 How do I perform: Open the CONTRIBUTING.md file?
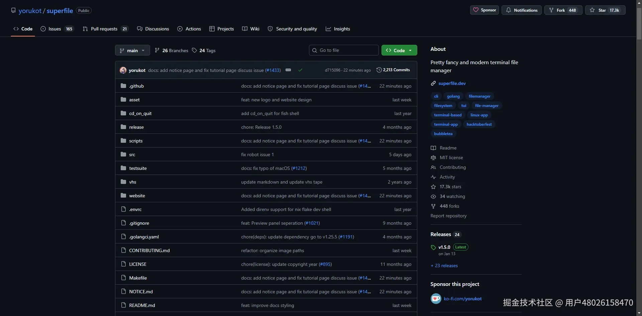pos(149,250)
